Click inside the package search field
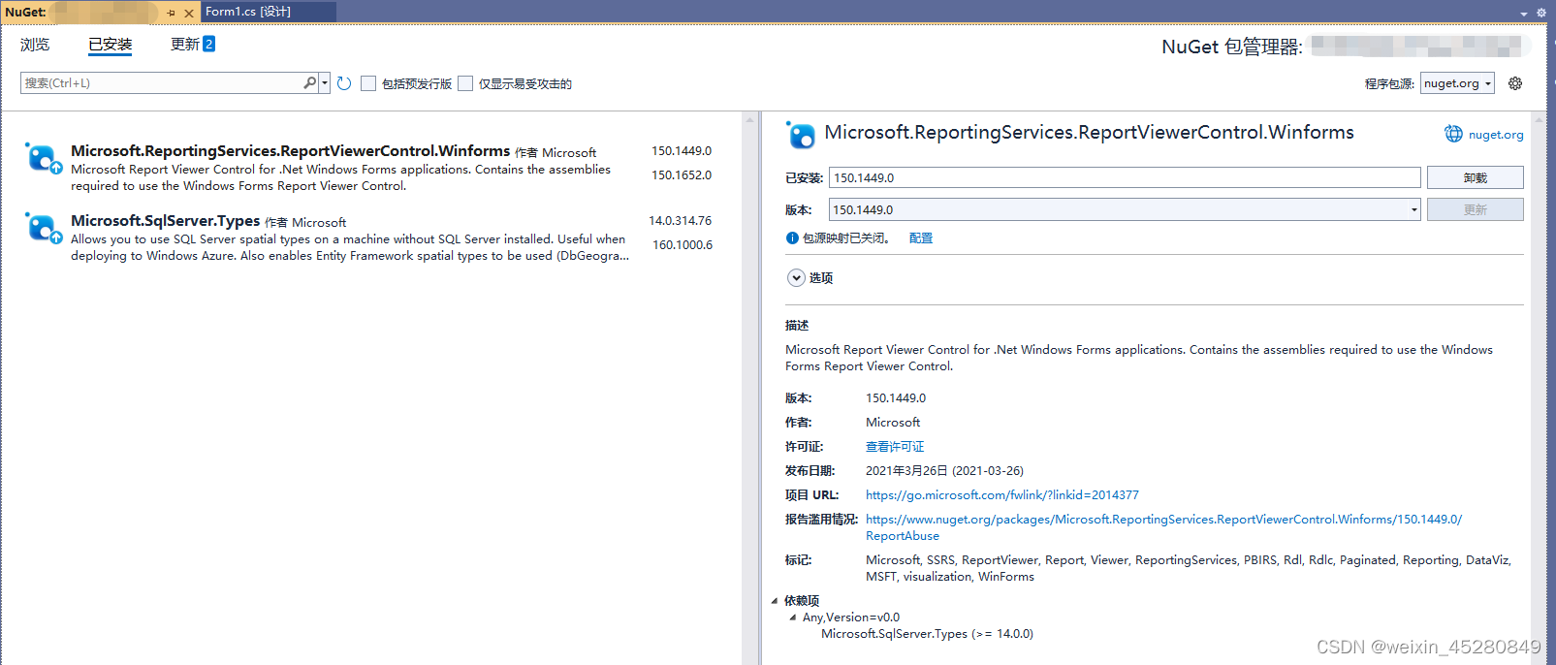1556x665 pixels. [161, 83]
